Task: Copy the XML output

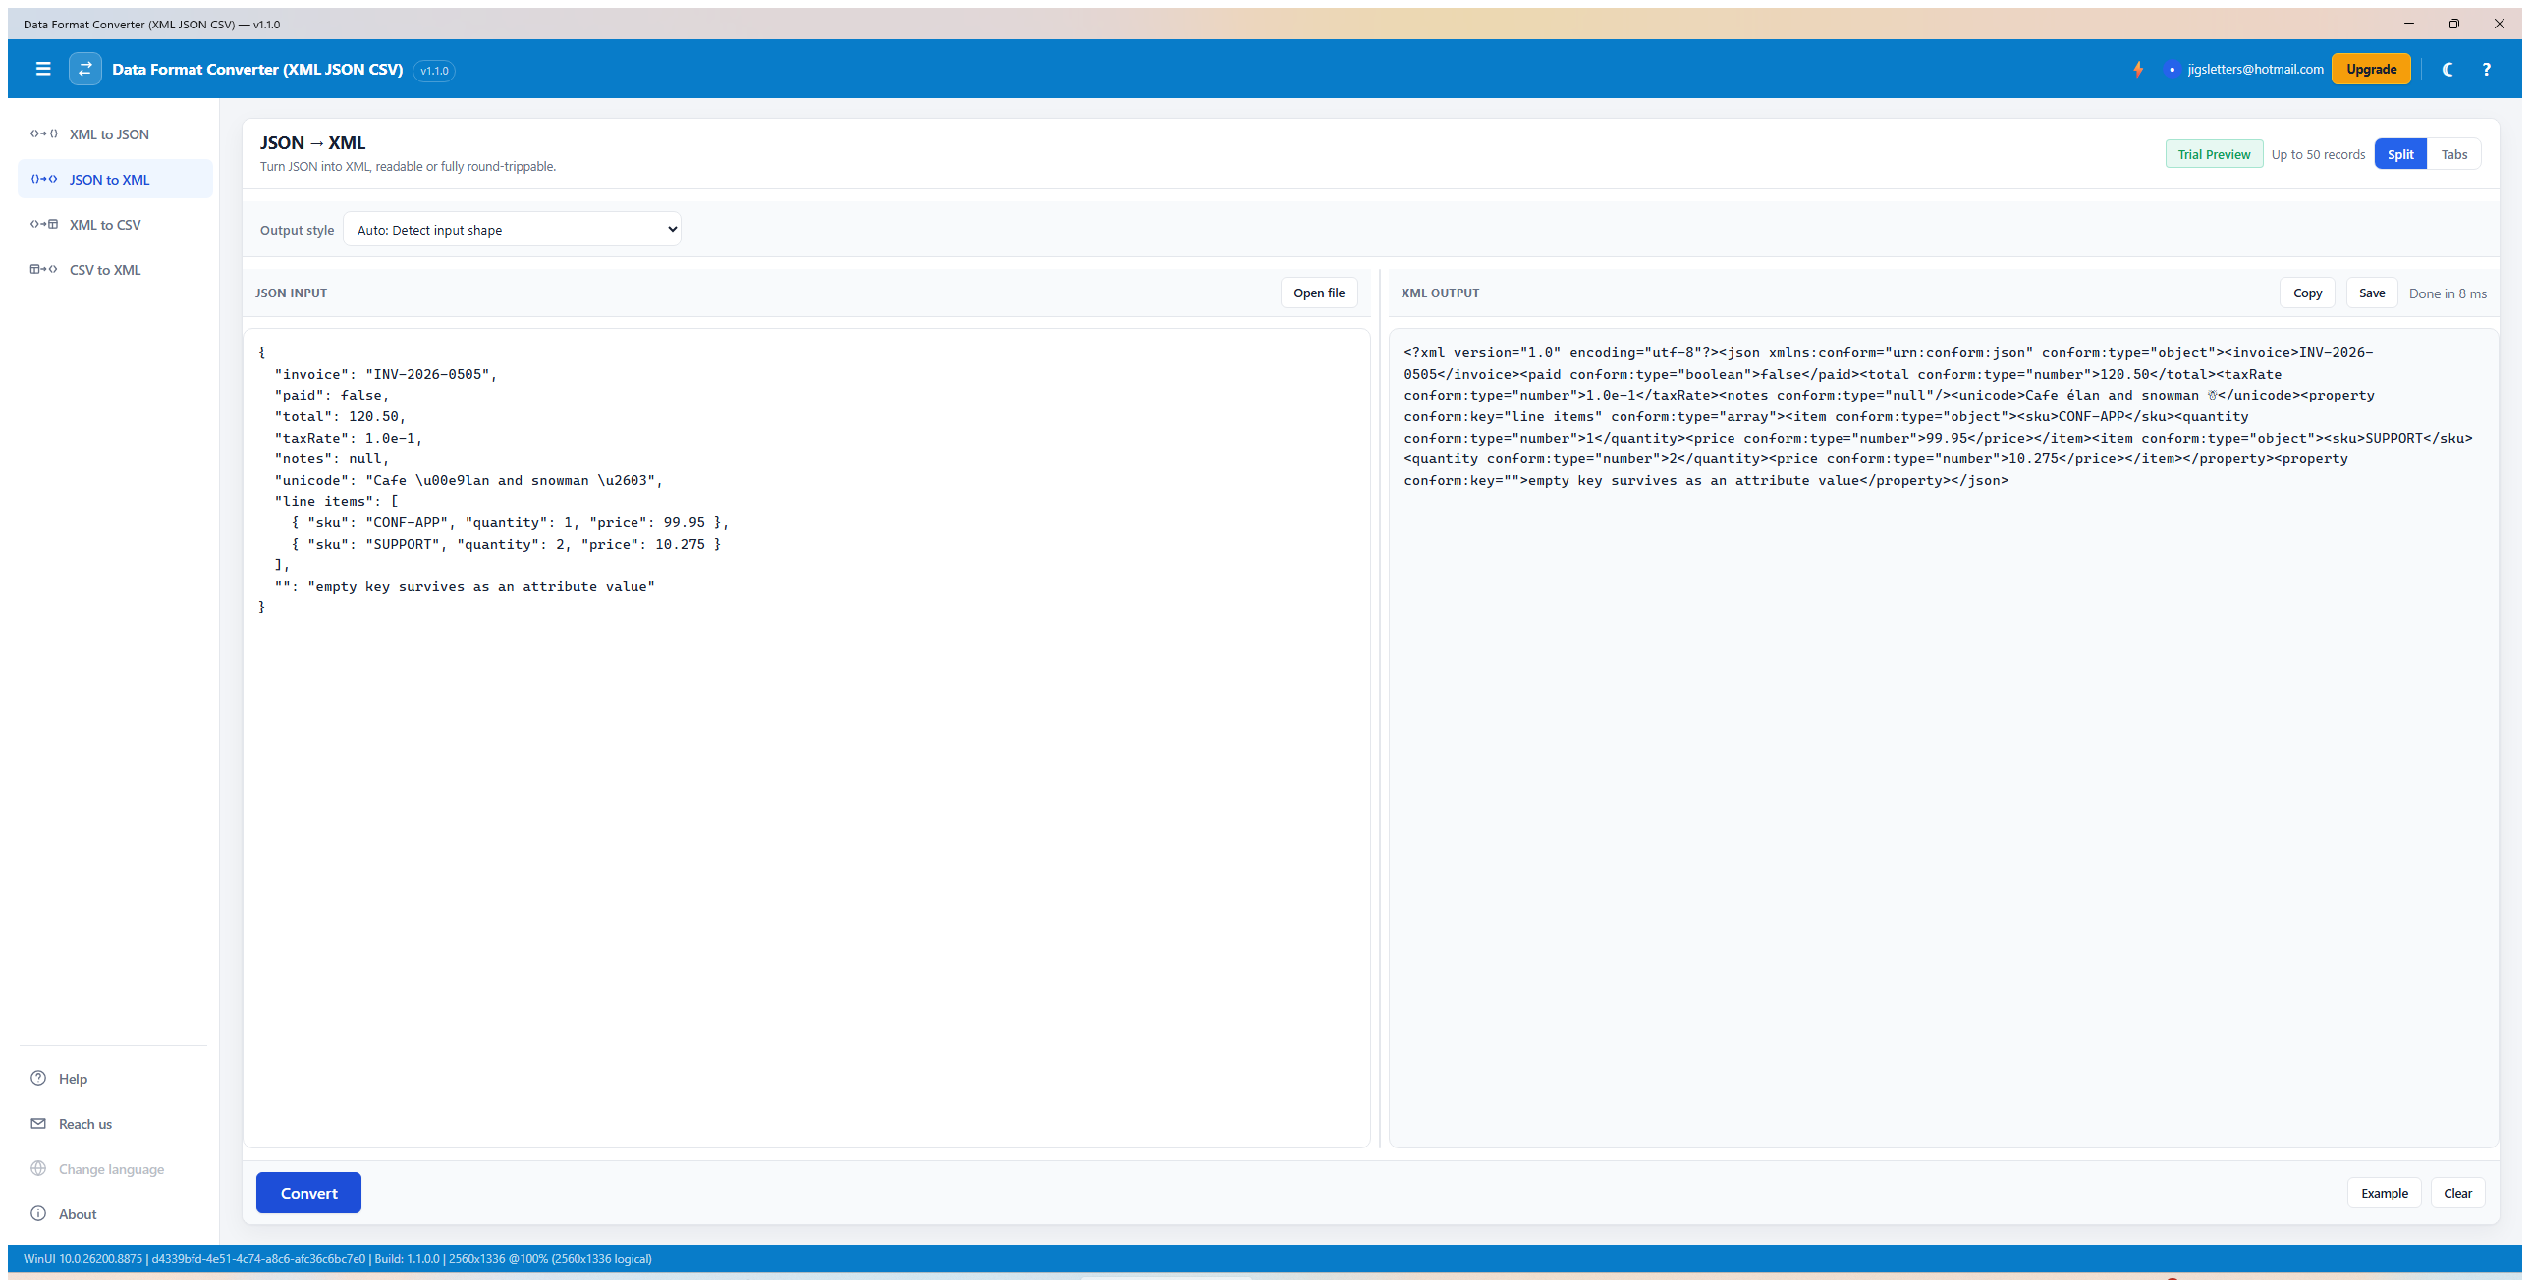Action: (2307, 293)
